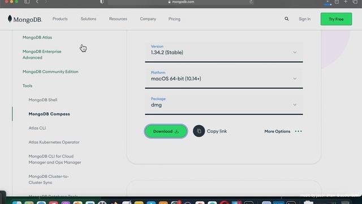This screenshot has width=362, height=204.
Task: Open the More Options three-dots icon
Action: point(298,131)
